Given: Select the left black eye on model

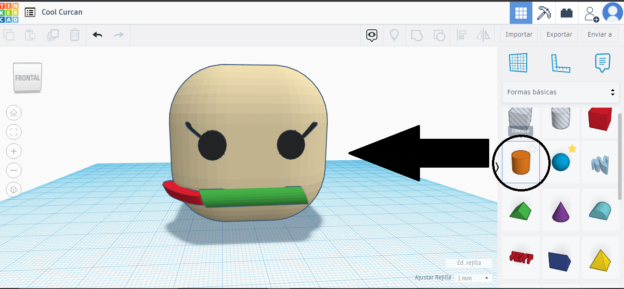Looking at the screenshot, I should (x=212, y=145).
